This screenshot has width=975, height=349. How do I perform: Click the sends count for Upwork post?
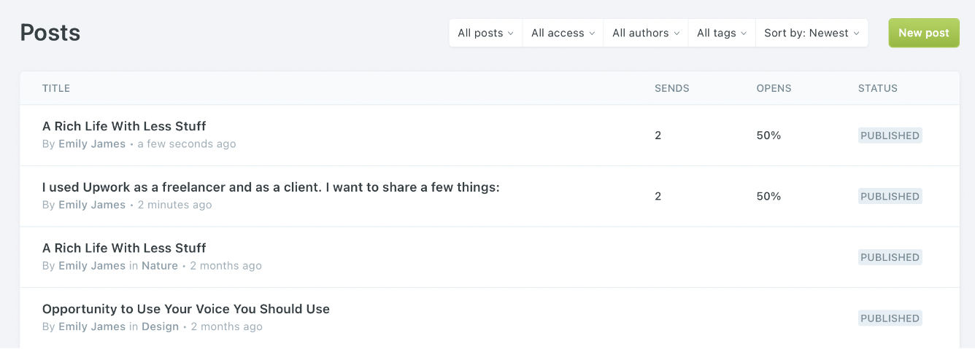coord(658,197)
